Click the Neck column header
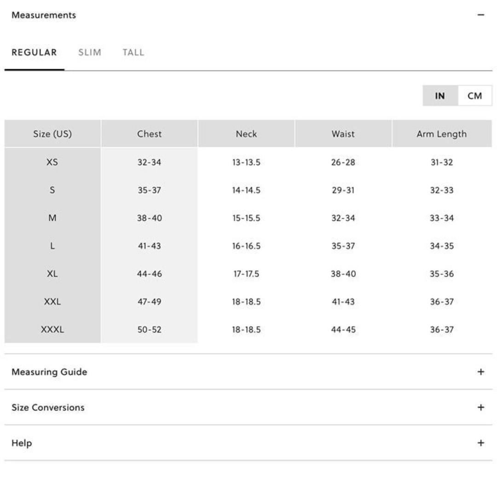The image size is (497, 497). pyautogui.click(x=246, y=134)
